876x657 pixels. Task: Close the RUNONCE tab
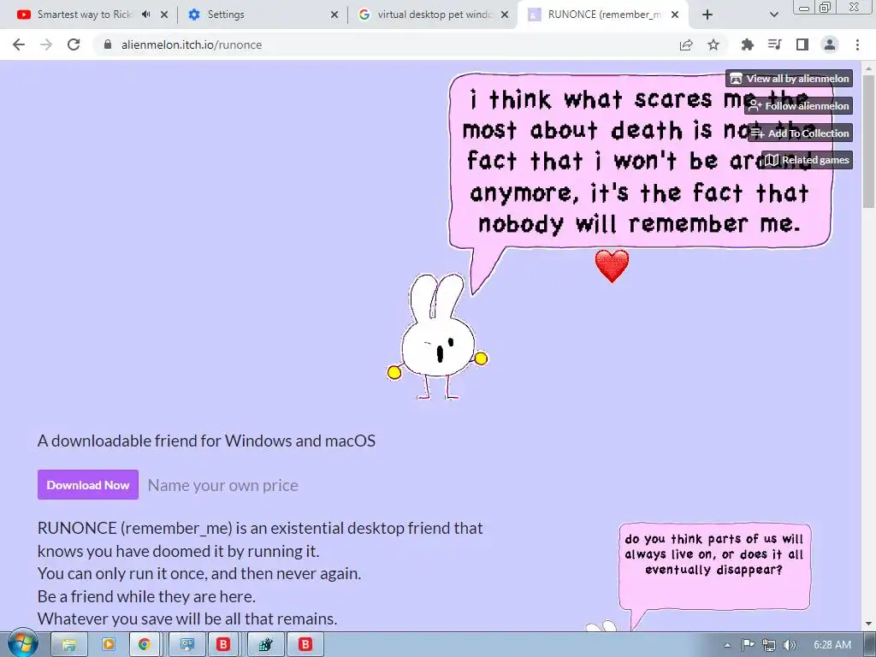[x=675, y=15]
